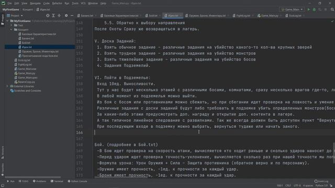Click CRLF line separator in status bar
This screenshot has width=335, height=188.
[x=288, y=186]
